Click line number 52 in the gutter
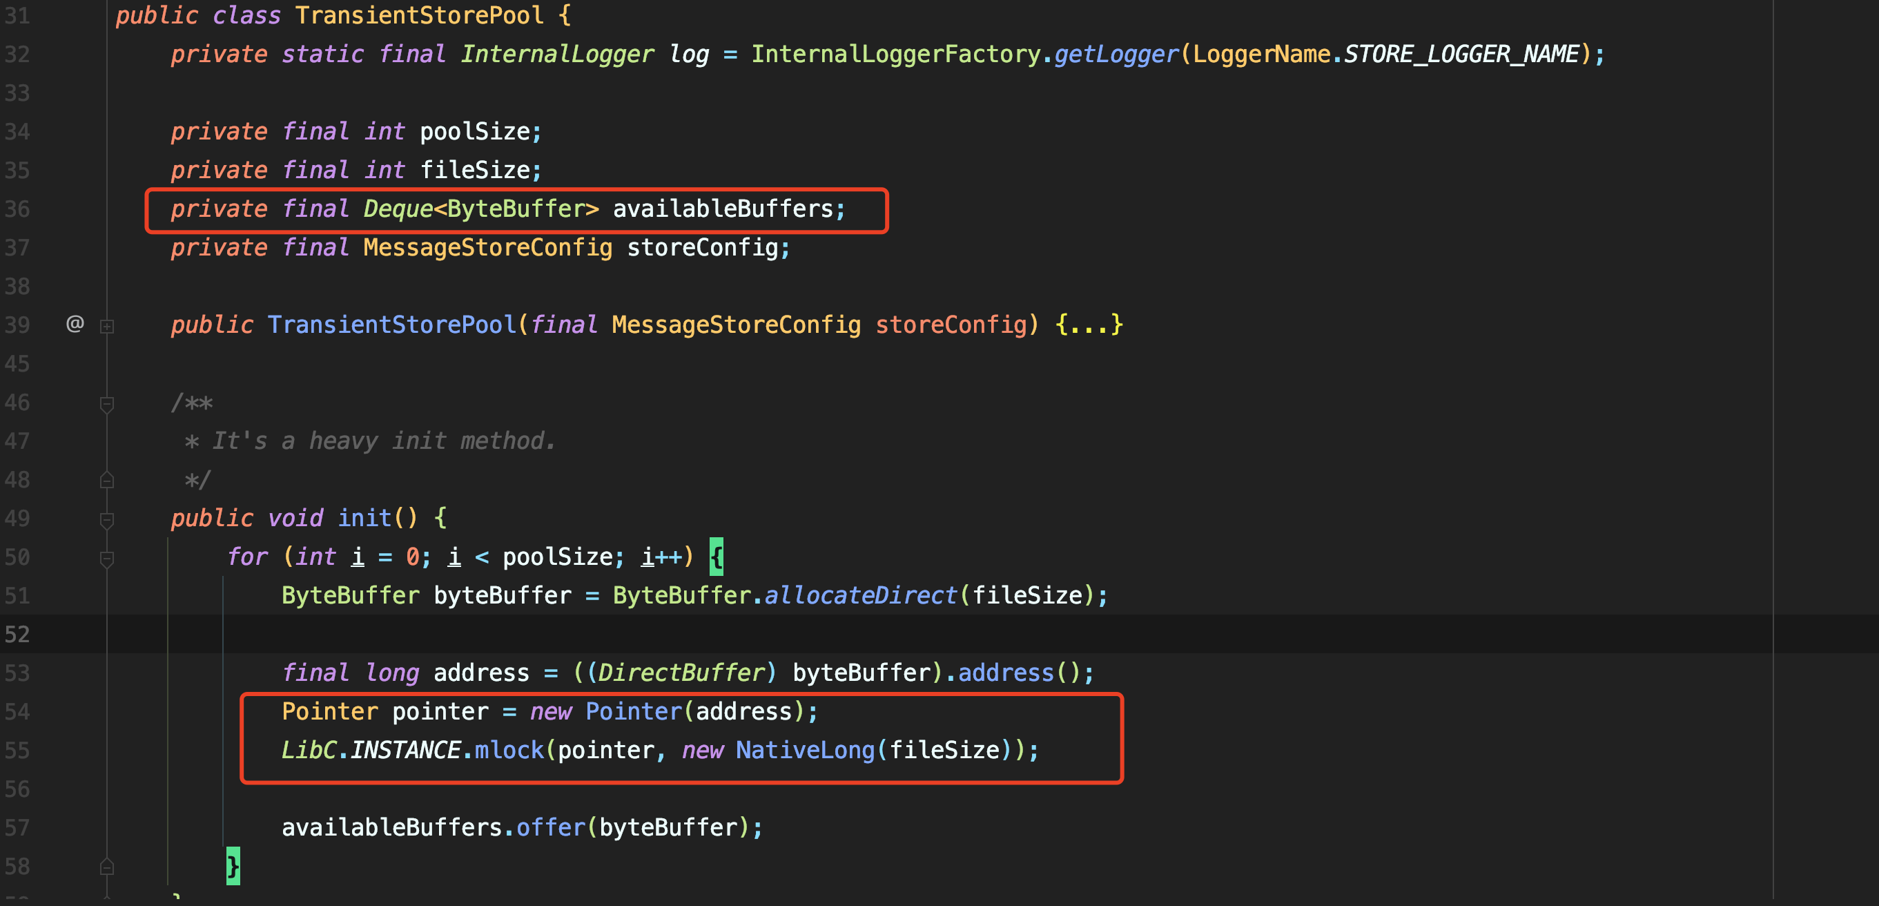The width and height of the screenshot is (1879, 906). [17, 634]
